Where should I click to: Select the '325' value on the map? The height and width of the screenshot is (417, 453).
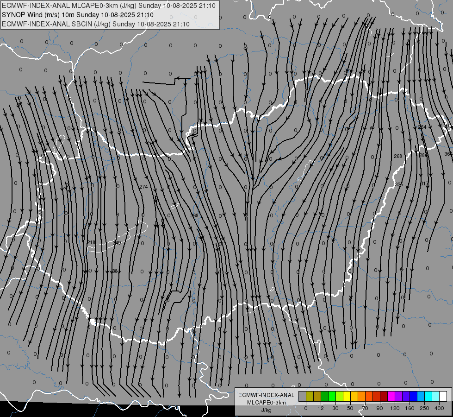(399, 184)
